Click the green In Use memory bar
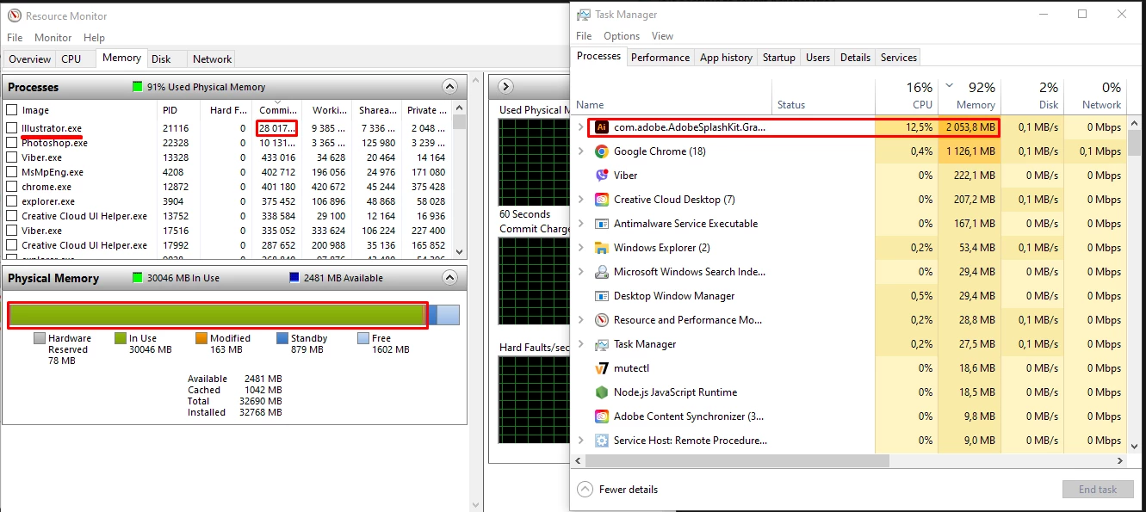The height and width of the screenshot is (512, 1146). tap(218, 315)
